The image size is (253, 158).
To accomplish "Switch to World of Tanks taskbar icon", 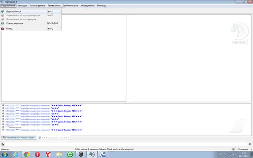I will coord(81,155).
